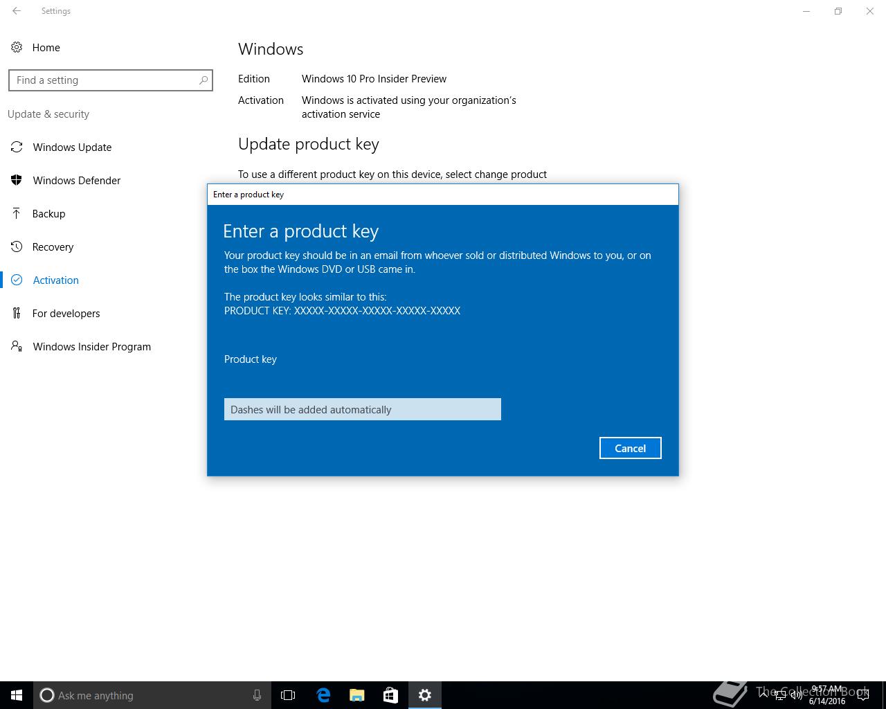The height and width of the screenshot is (709, 886).
Task: Open the Windows Start menu
Action: pyautogui.click(x=17, y=695)
